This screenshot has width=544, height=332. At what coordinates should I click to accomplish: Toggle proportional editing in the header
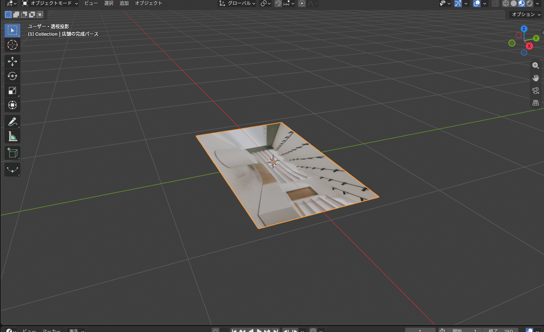[302, 3]
